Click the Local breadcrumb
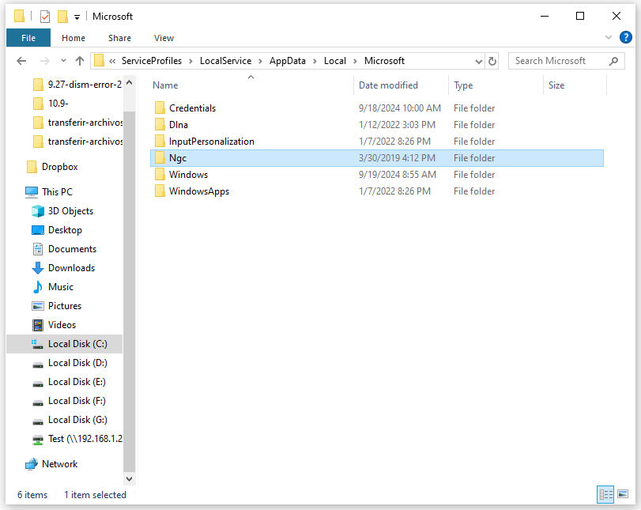This screenshot has width=641, height=510. tap(335, 61)
